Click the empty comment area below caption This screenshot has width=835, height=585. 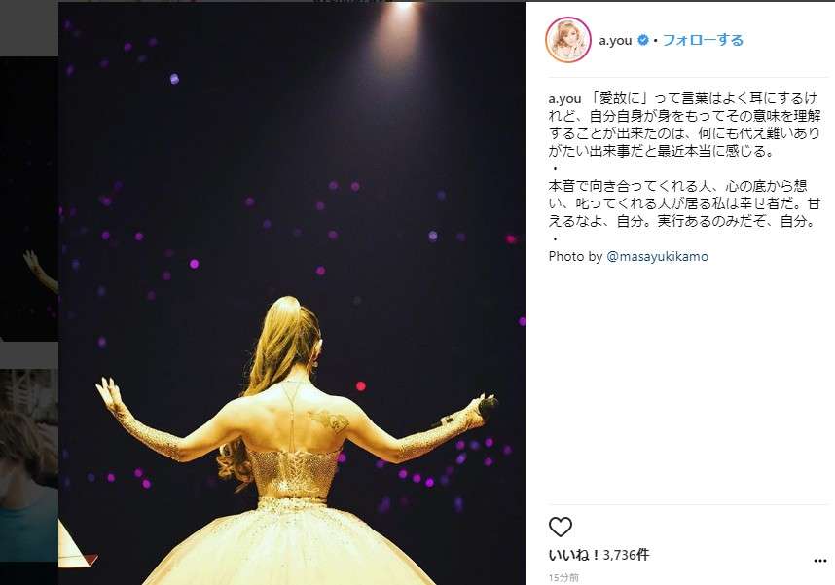click(x=687, y=384)
